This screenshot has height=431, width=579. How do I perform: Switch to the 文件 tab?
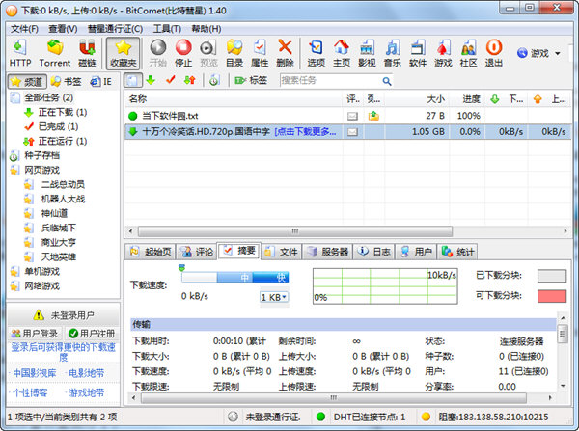tap(282, 252)
